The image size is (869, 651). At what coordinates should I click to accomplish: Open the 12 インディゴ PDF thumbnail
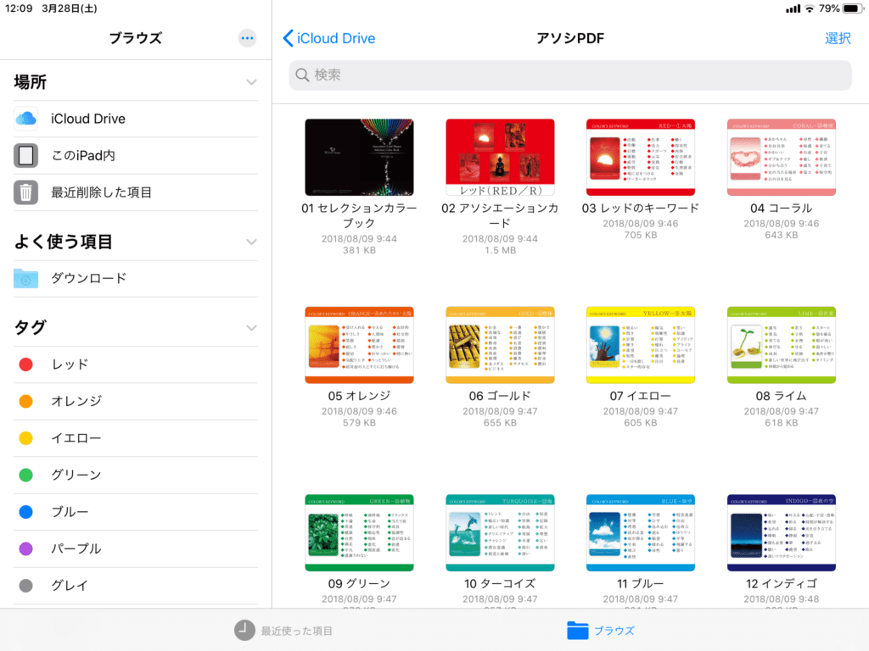782,532
